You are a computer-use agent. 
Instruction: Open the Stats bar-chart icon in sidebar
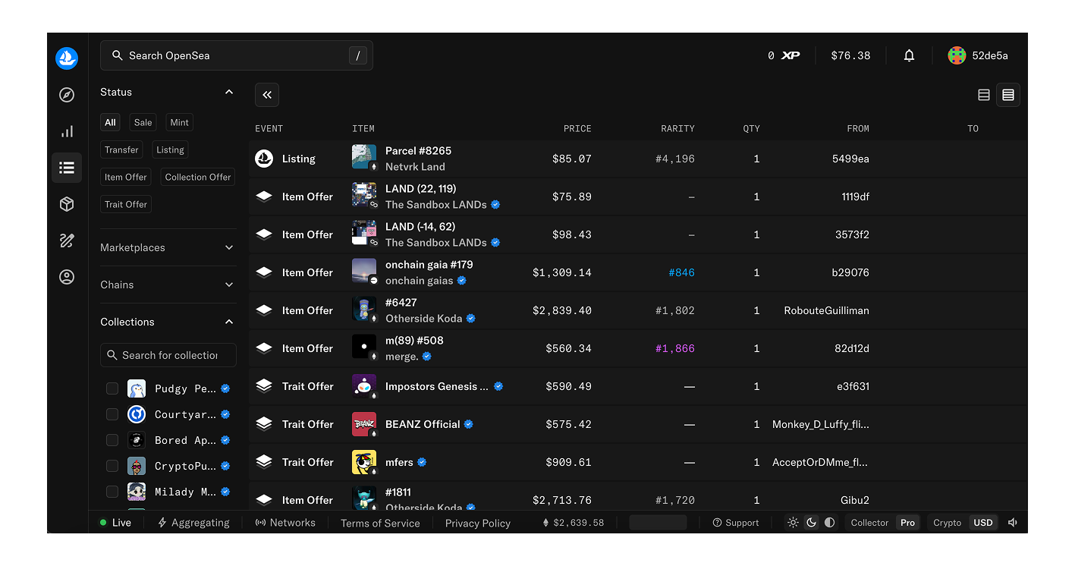pyautogui.click(x=67, y=131)
